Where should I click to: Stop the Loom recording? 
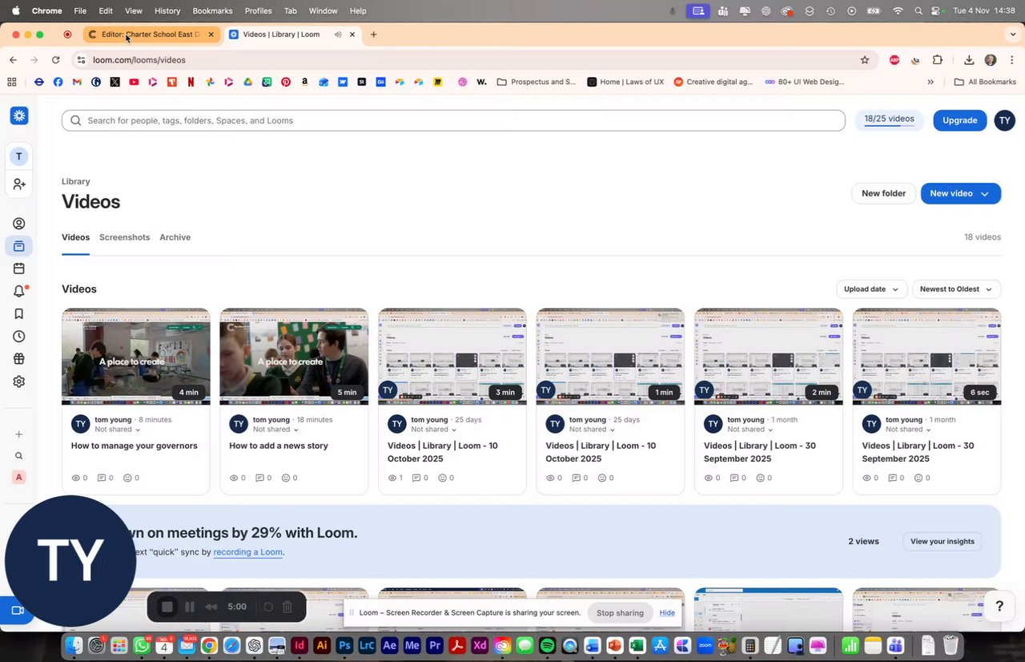167,607
